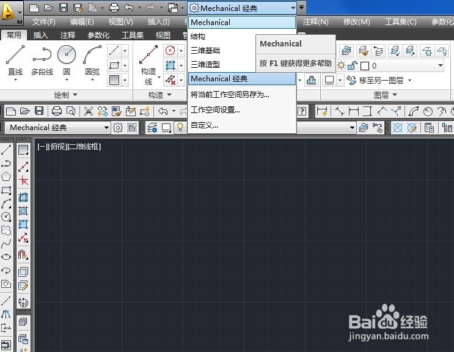Toggle layer 0 sun freeze icon
Screen dimensions: 454x352
[342, 66]
